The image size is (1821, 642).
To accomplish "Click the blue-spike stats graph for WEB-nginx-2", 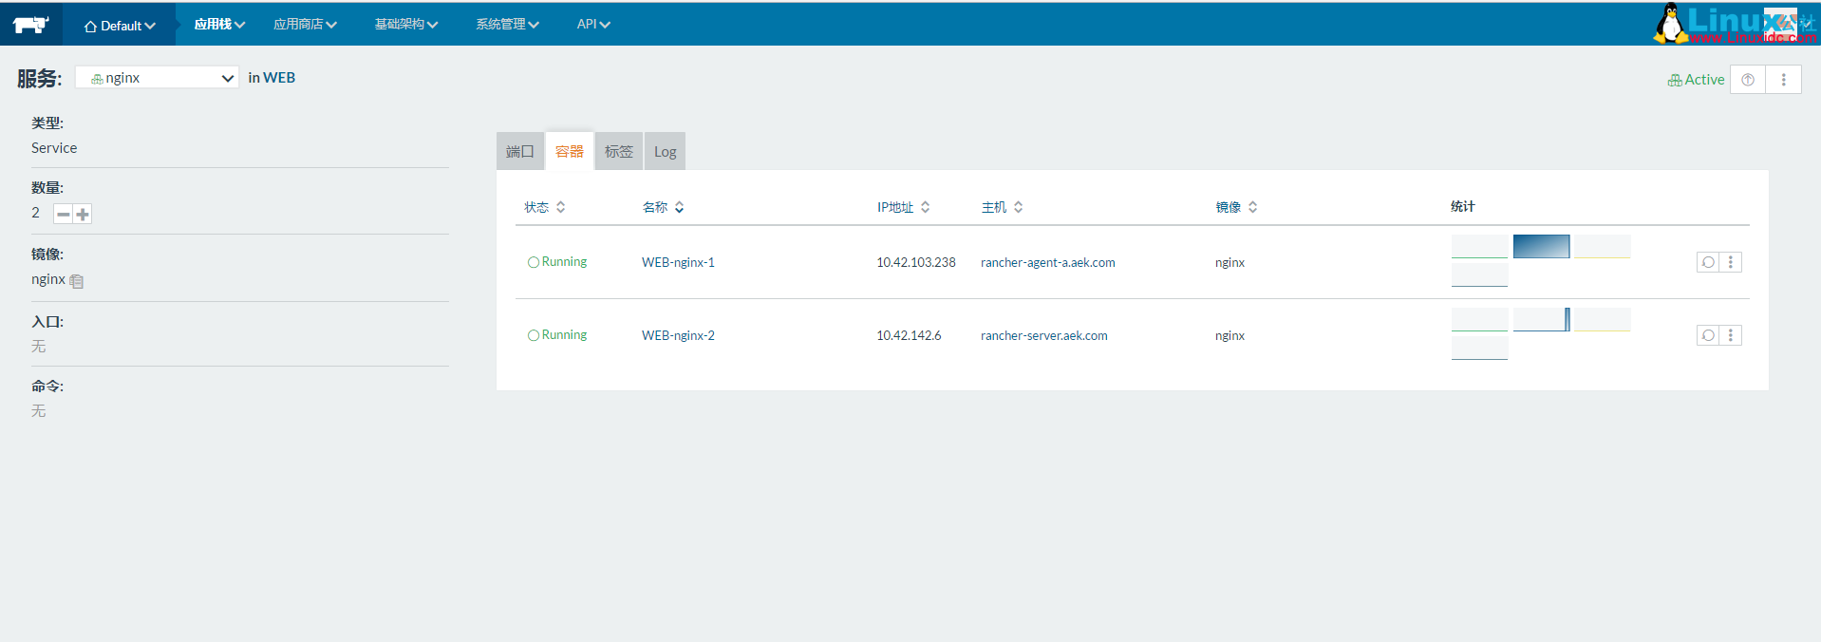I will tap(1541, 319).
